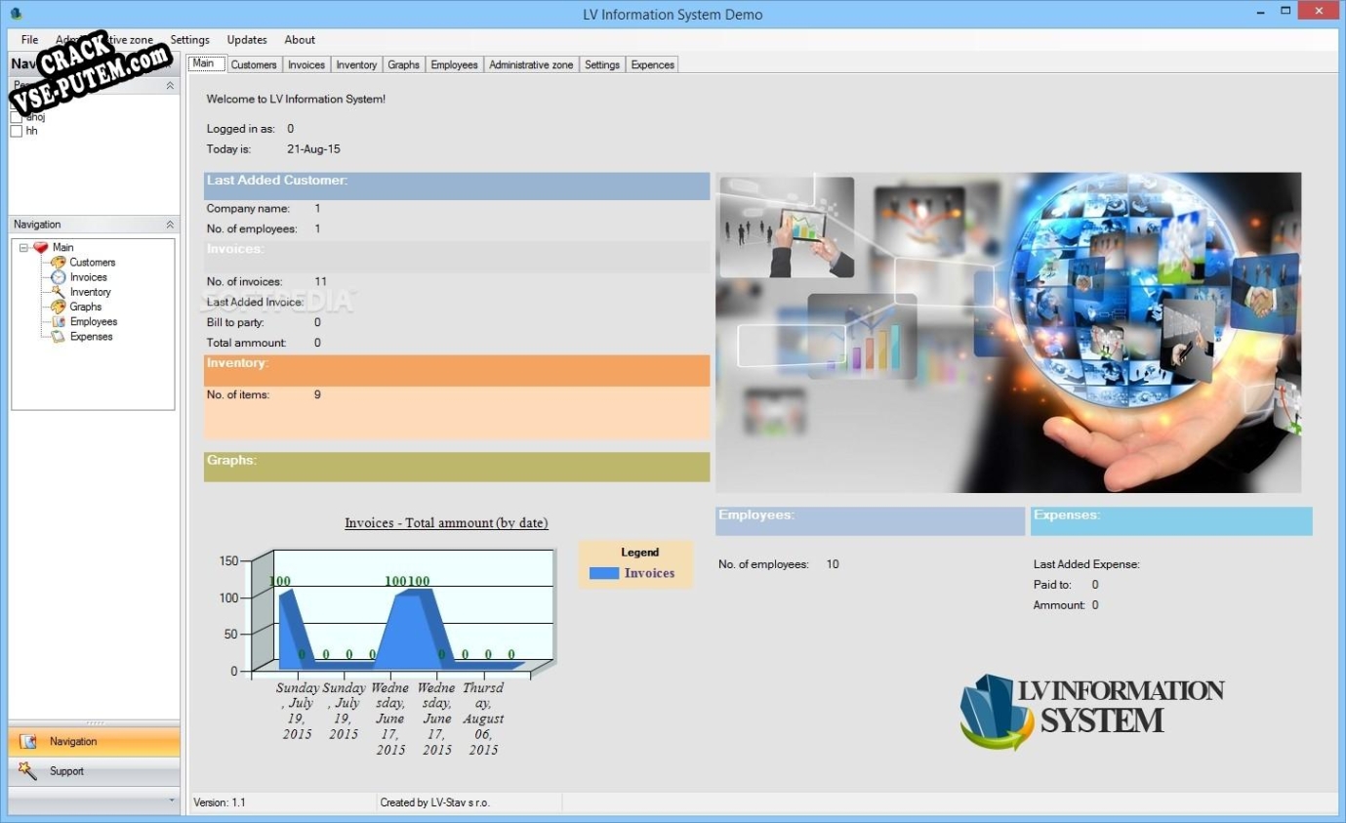
Task: Click the olive Graphs header
Action: 457,467
